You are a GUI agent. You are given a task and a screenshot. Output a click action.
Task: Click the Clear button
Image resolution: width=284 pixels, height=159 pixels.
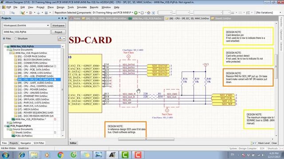tap(274, 143)
